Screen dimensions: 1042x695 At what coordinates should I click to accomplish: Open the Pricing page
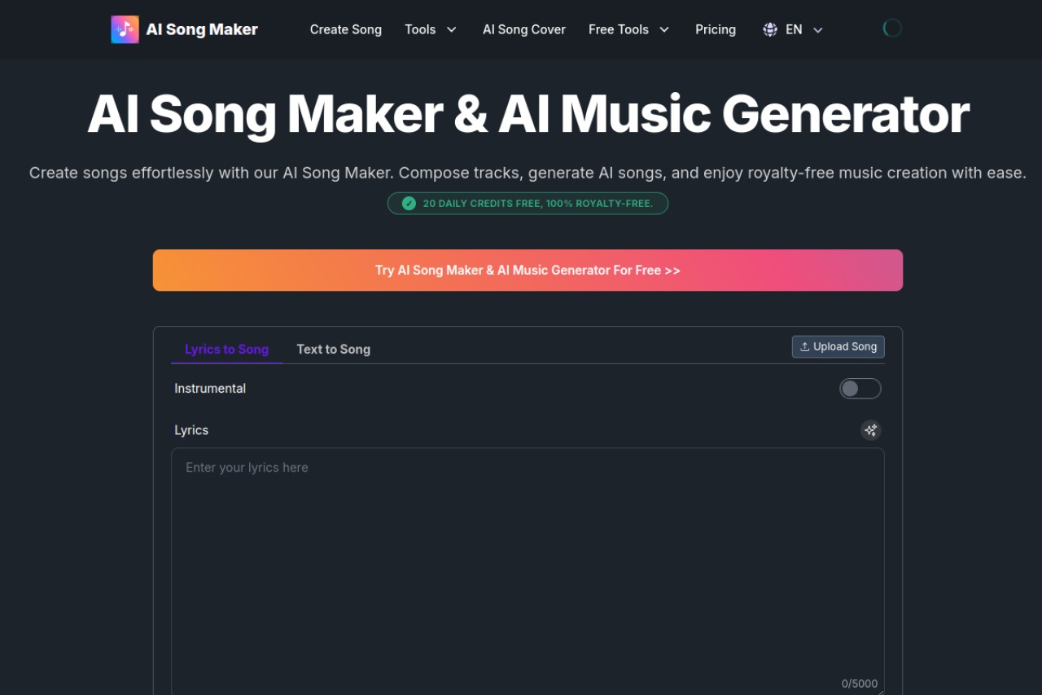[x=716, y=29]
